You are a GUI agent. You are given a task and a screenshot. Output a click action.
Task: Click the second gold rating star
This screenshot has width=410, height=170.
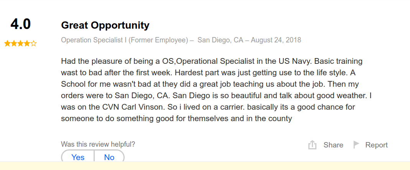coord(14,44)
